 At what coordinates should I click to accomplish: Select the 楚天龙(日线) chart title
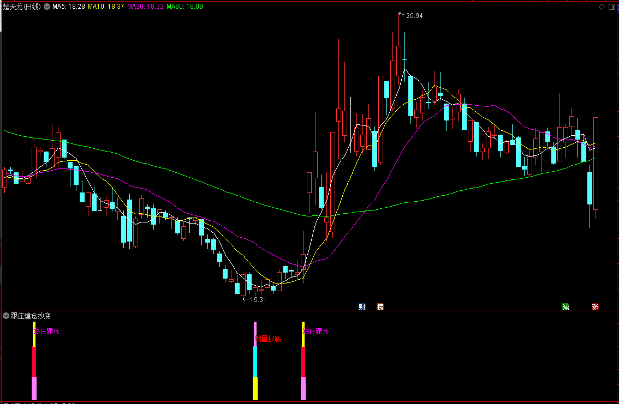[22, 7]
